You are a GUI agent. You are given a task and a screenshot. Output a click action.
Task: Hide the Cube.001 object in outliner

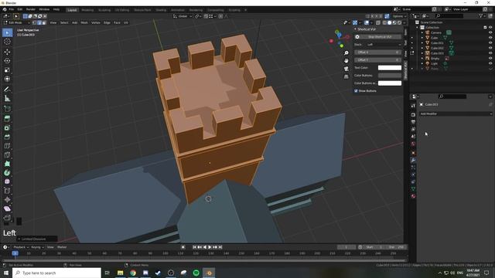pyautogui.click(x=490, y=43)
